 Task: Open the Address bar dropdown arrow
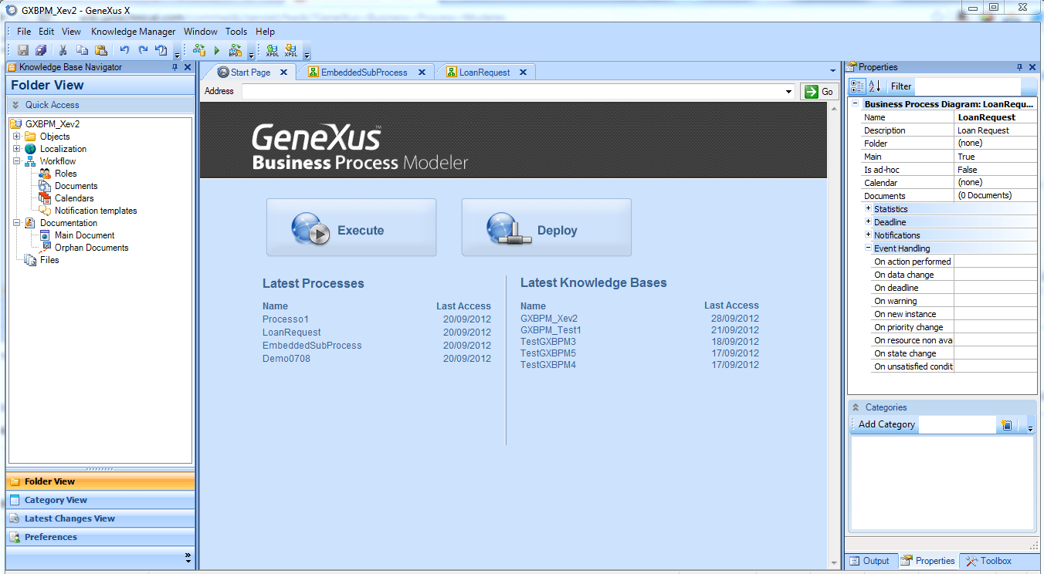[788, 92]
